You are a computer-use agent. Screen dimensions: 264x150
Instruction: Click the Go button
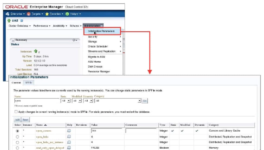(145, 101)
